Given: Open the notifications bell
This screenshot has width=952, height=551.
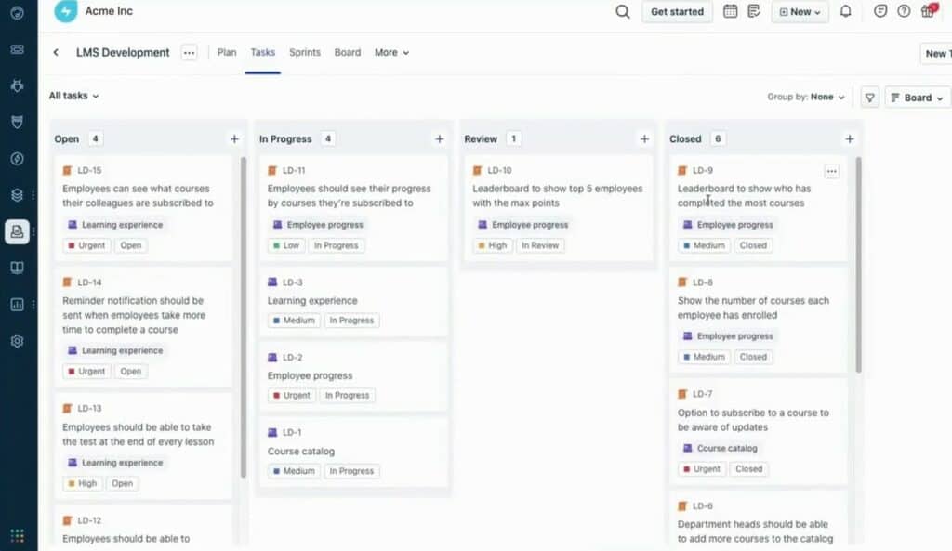Looking at the screenshot, I should (x=845, y=11).
